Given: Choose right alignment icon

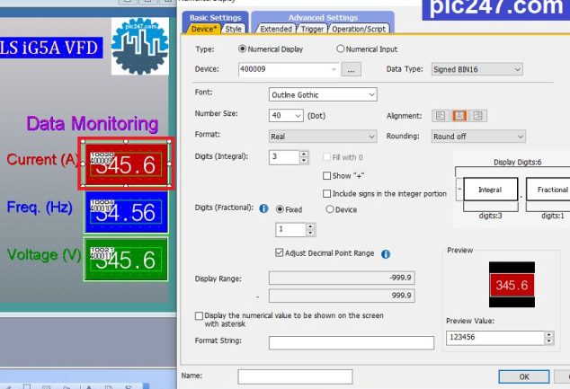Looking at the screenshot, I should tap(477, 116).
